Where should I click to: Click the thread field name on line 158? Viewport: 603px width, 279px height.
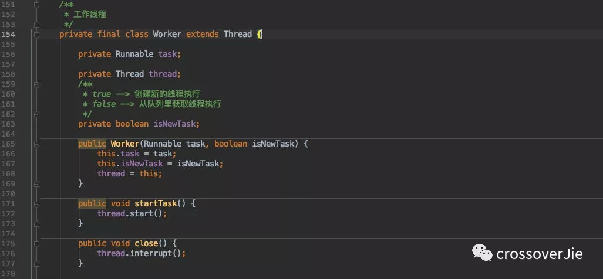[163, 74]
